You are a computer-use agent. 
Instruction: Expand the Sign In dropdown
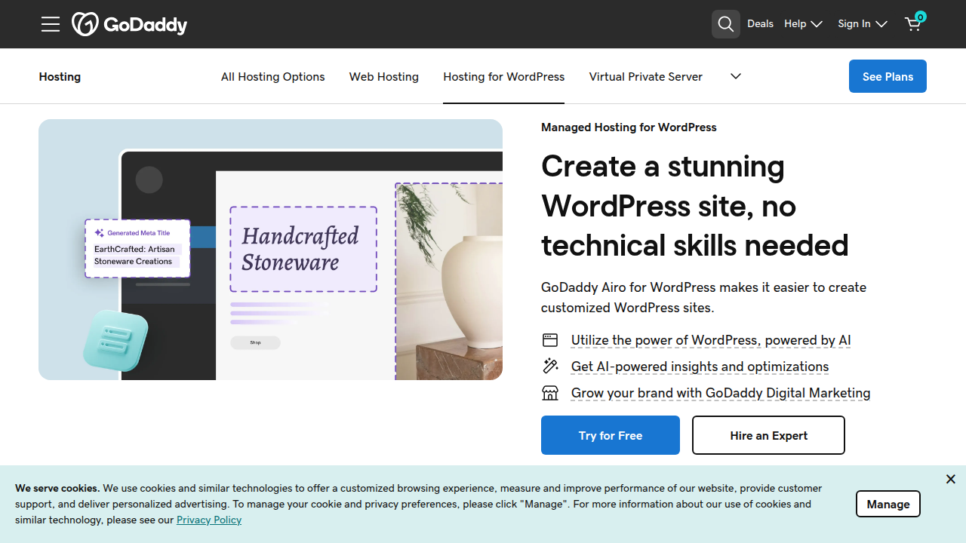click(862, 24)
